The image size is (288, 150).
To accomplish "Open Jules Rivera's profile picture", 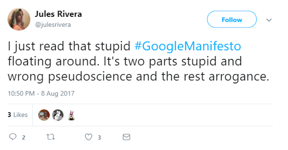I will [19, 19].
